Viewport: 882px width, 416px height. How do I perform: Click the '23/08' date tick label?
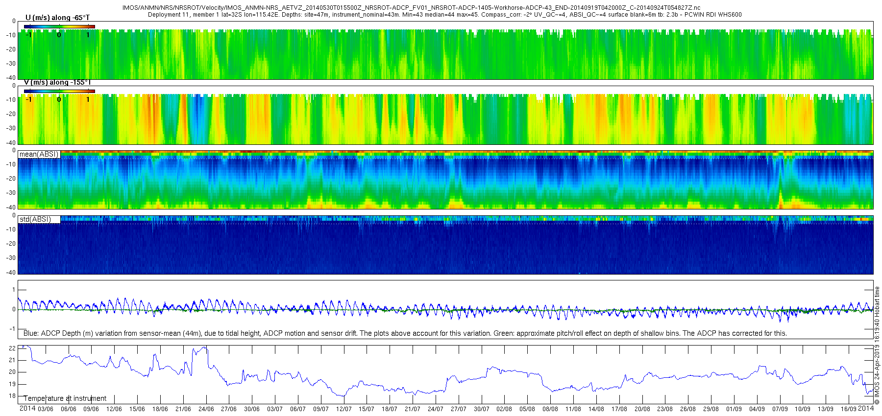coord(665,409)
